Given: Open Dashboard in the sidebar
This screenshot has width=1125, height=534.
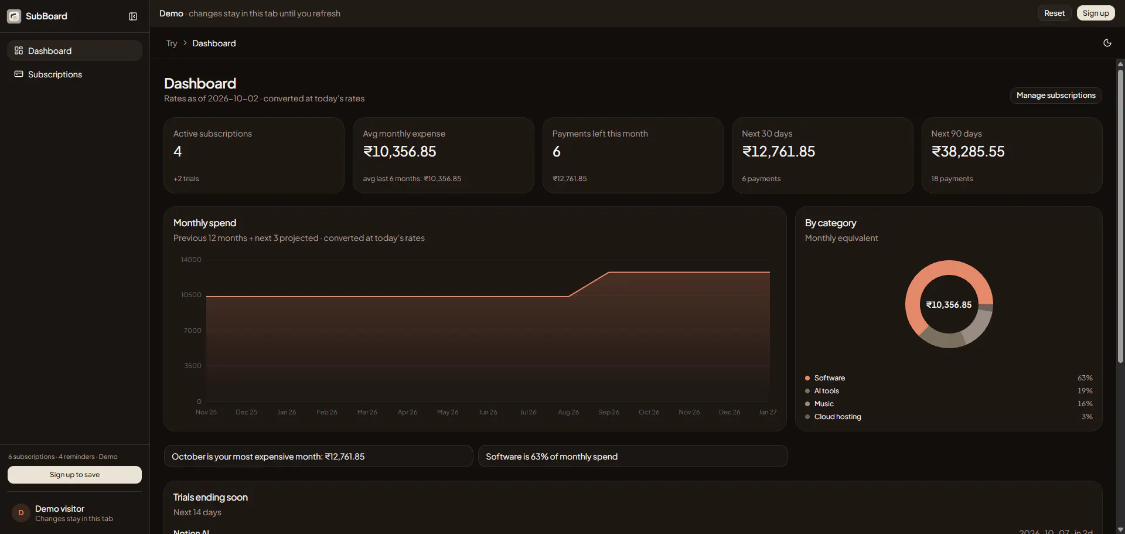Looking at the screenshot, I should (x=74, y=51).
